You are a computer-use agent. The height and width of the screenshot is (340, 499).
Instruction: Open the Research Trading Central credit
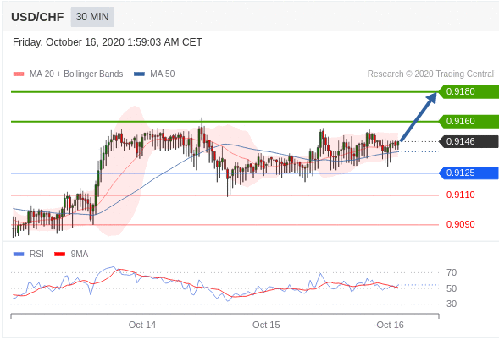tap(430, 74)
